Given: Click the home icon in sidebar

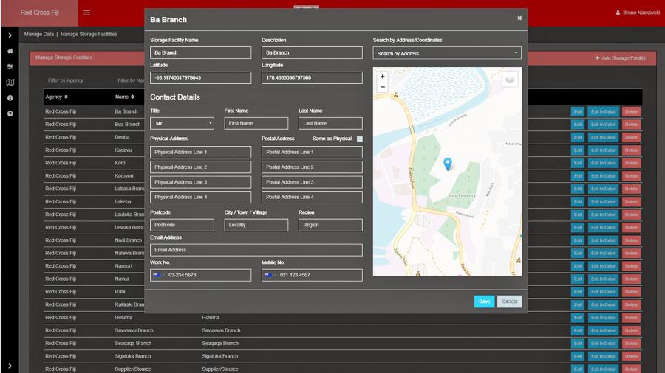Looking at the screenshot, I should coord(10,52).
